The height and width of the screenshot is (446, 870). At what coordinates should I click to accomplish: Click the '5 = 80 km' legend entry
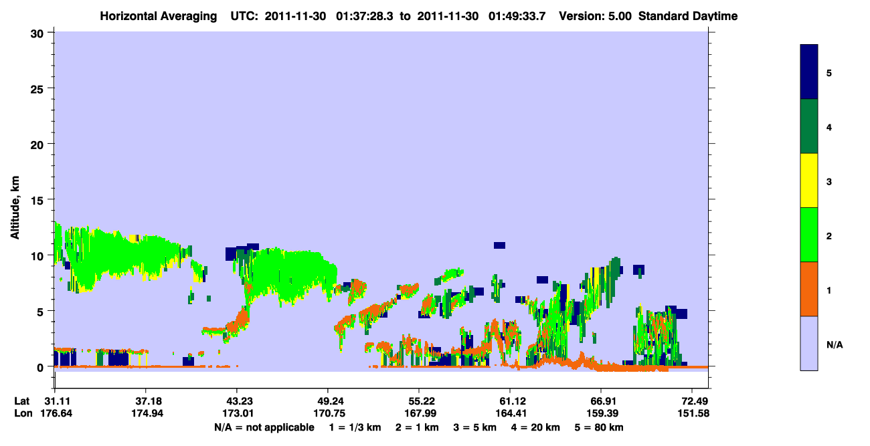point(600,427)
